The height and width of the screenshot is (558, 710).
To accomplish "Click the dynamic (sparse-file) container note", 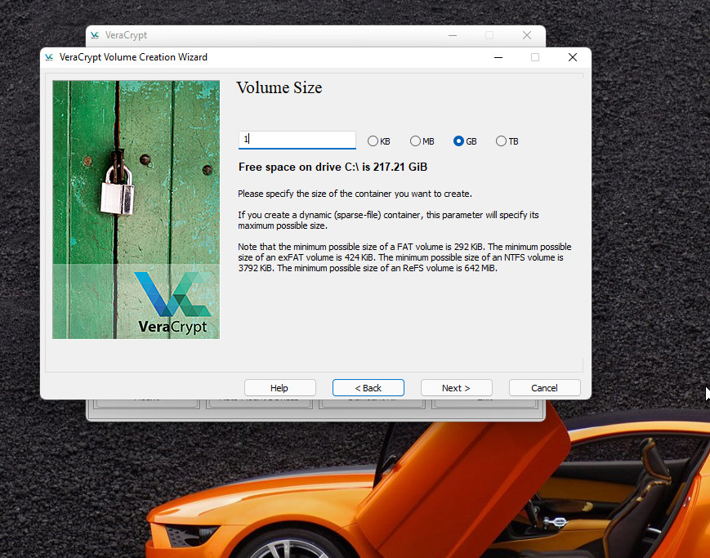I will pos(389,220).
